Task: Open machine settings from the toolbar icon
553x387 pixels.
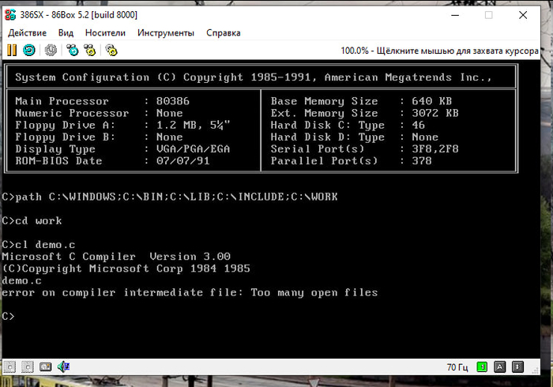Action: point(111,51)
